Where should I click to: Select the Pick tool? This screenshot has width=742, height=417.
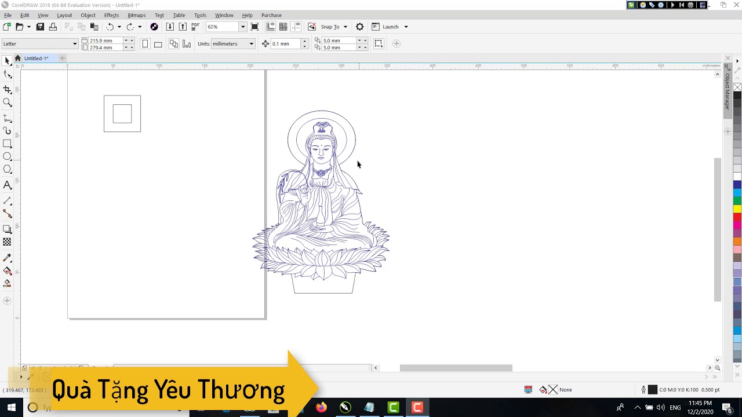pos(7,61)
